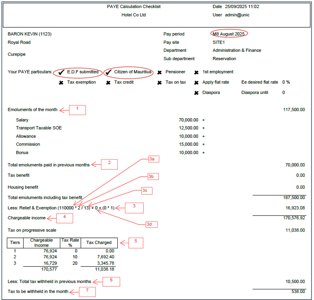Click the cross beside Pensioner
314x300 pixels.
[160, 72]
